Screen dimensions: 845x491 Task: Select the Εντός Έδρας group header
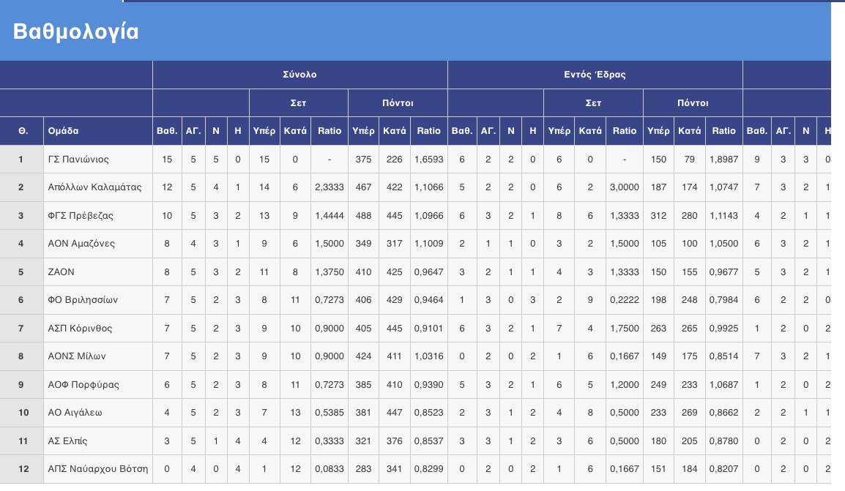[x=595, y=75]
